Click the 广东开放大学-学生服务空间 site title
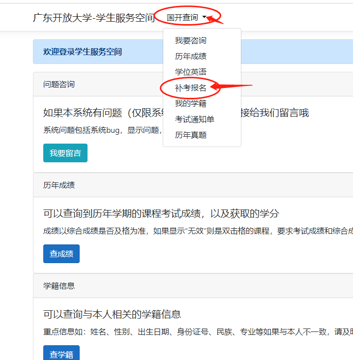Image resolution: width=353 pixels, height=360 pixels. point(93,18)
